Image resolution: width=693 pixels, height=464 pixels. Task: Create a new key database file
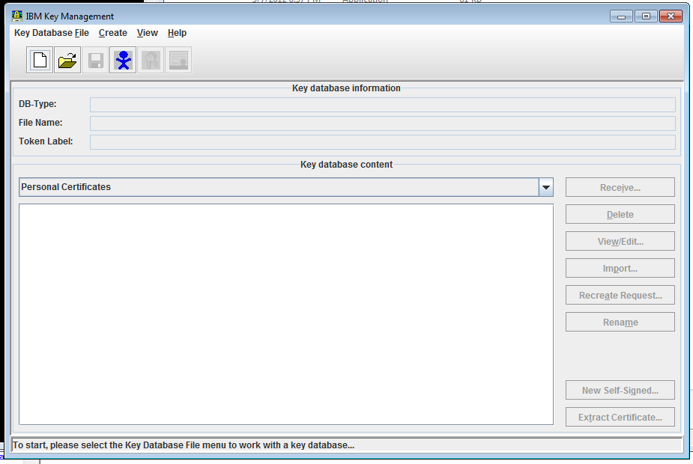click(x=39, y=60)
